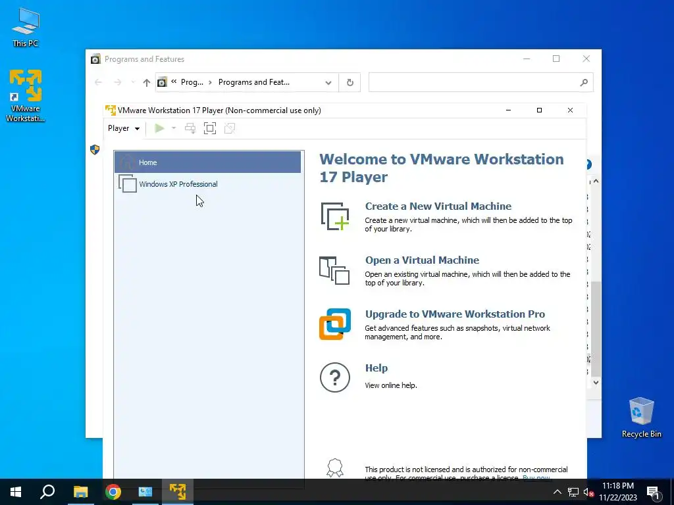Click the license ribbon badge icon
The height and width of the screenshot is (505, 674).
(335, 468)
